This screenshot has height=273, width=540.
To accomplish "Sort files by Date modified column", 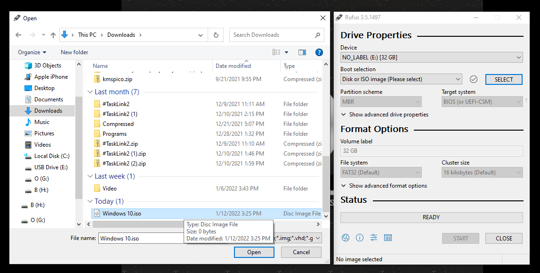I will [233, 66].
